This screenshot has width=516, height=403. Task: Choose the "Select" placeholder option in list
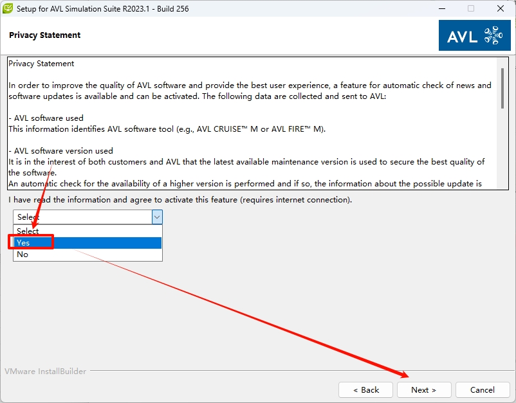[88, 231]
